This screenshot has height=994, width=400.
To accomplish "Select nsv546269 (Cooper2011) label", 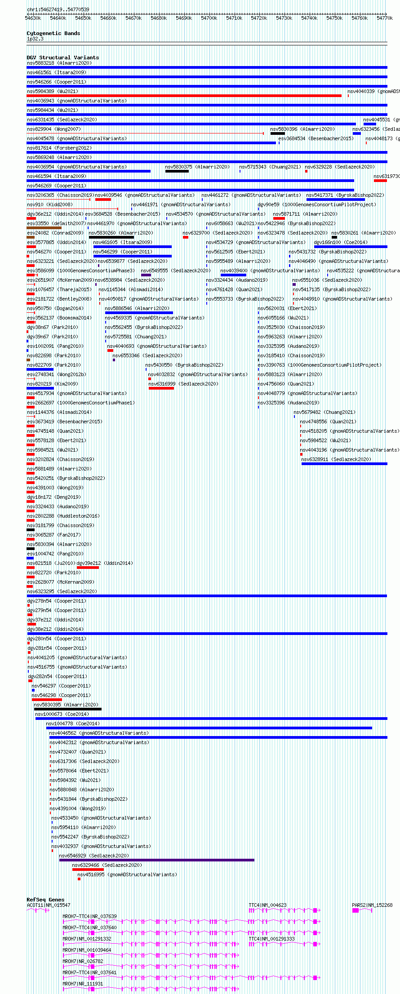I will click(x=56, y=186).
